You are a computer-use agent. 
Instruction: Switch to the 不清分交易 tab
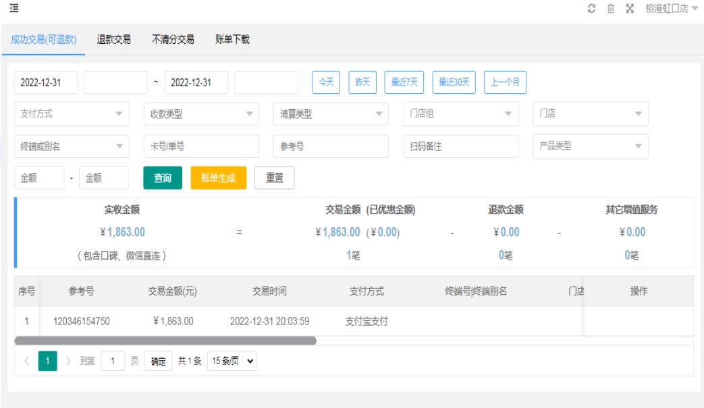click(x=173, y=40)
